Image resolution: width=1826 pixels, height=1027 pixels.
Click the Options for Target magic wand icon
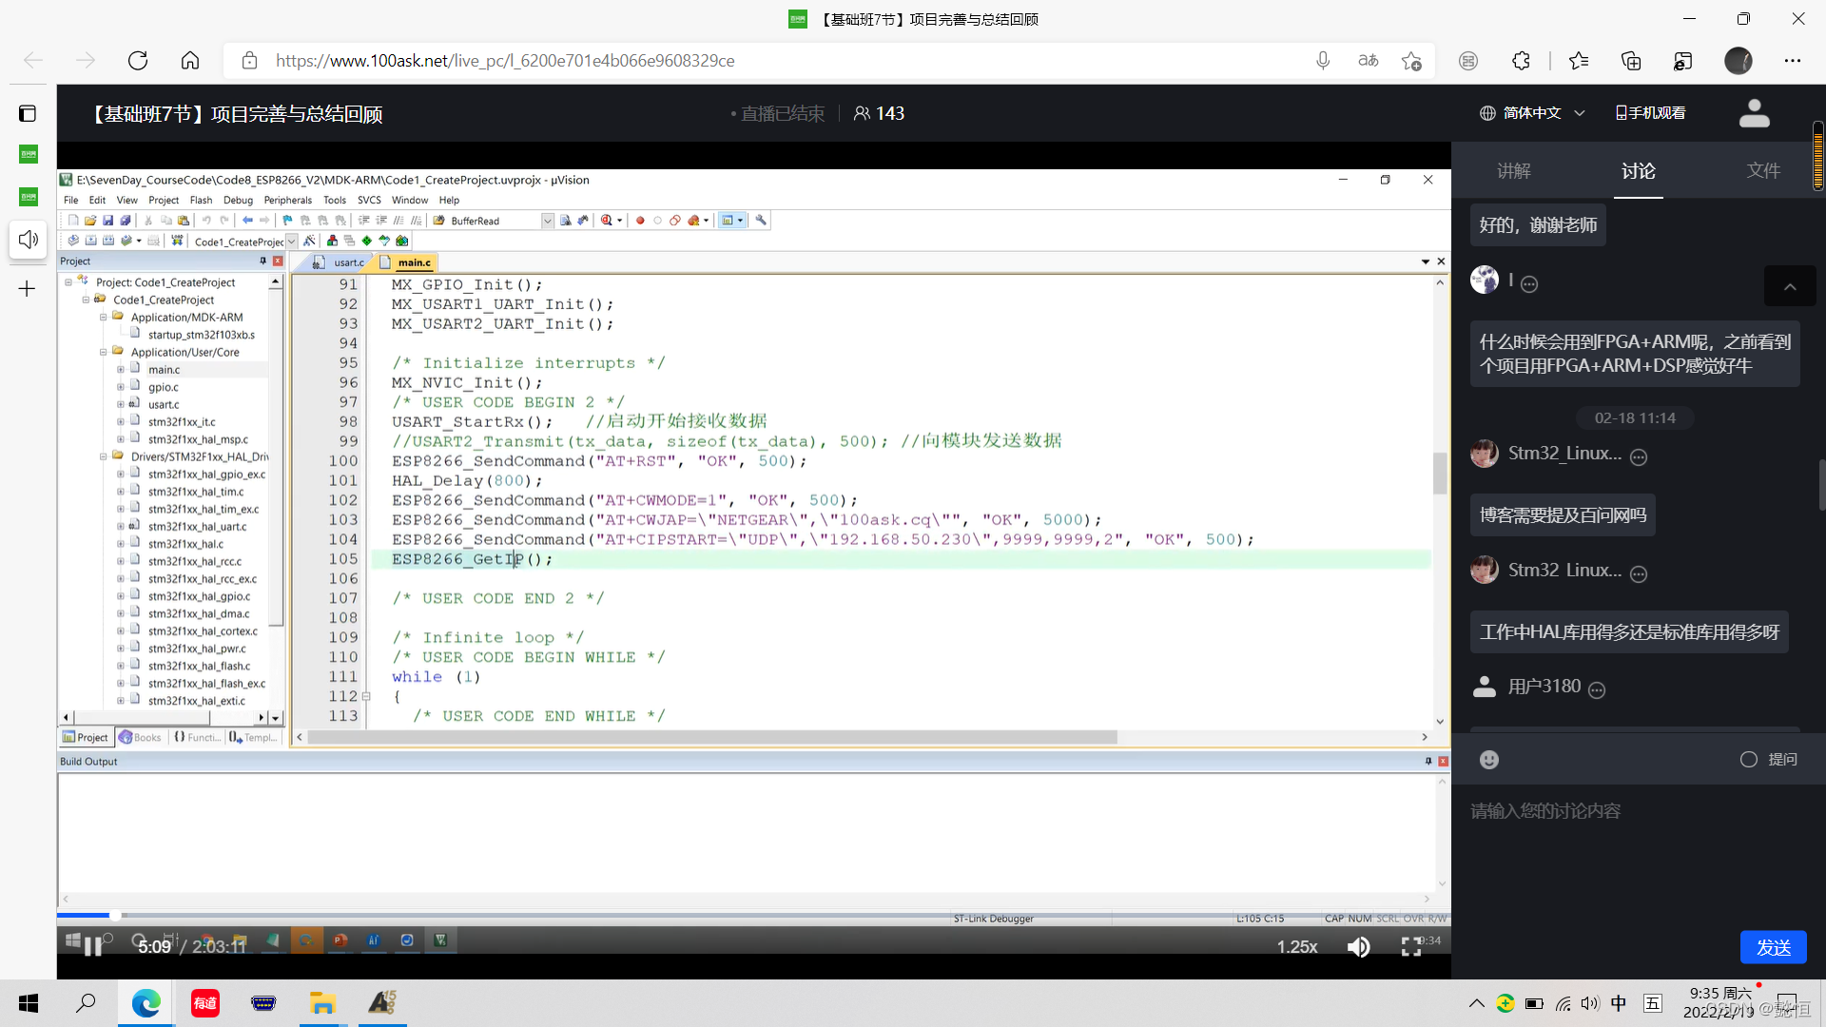[x=310, y=242]
